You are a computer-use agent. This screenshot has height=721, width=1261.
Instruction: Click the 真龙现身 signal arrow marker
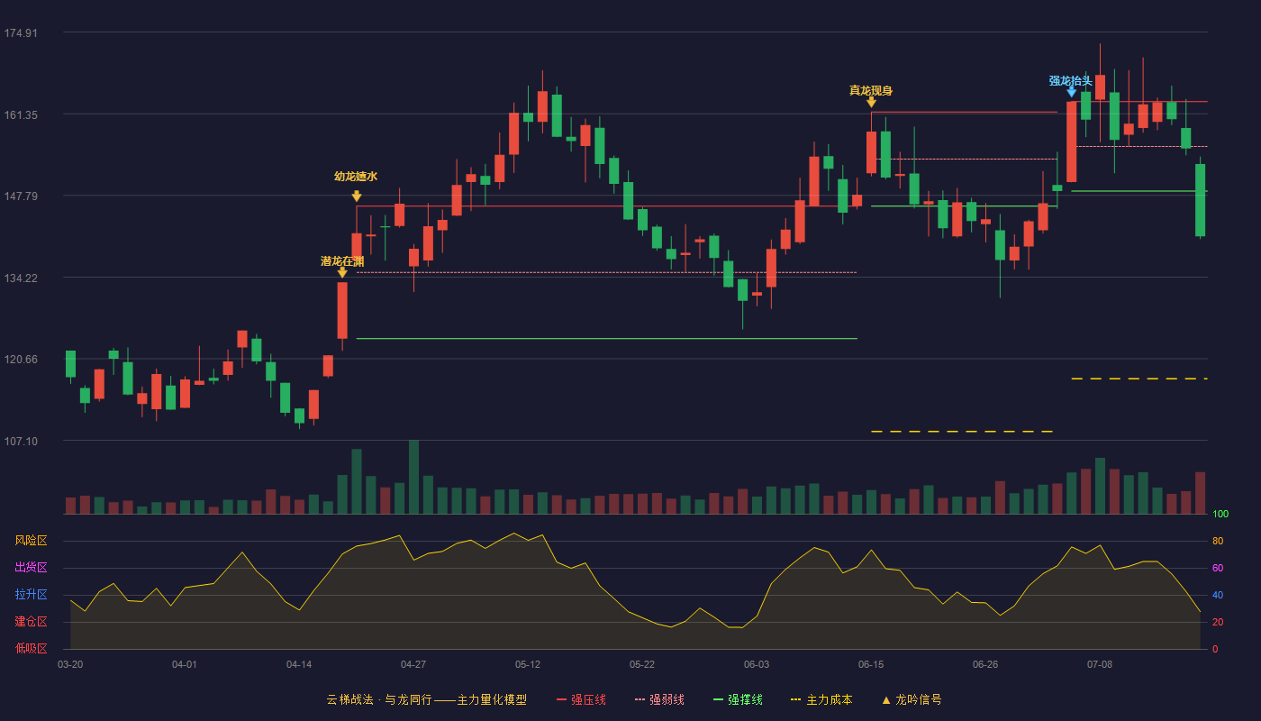pyautogui.click(x=871, y=102)
